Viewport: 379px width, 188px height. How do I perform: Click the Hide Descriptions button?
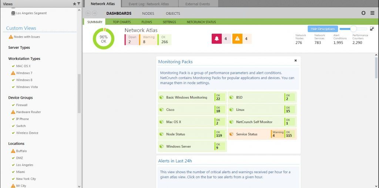click(x=323, y=29)
